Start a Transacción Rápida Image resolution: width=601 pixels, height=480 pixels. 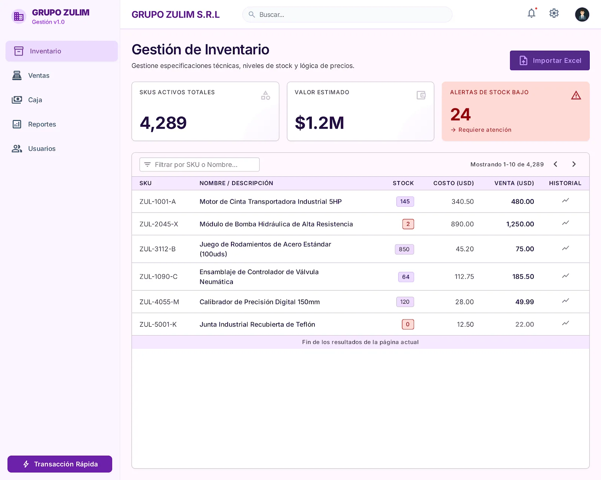(60, 464)
